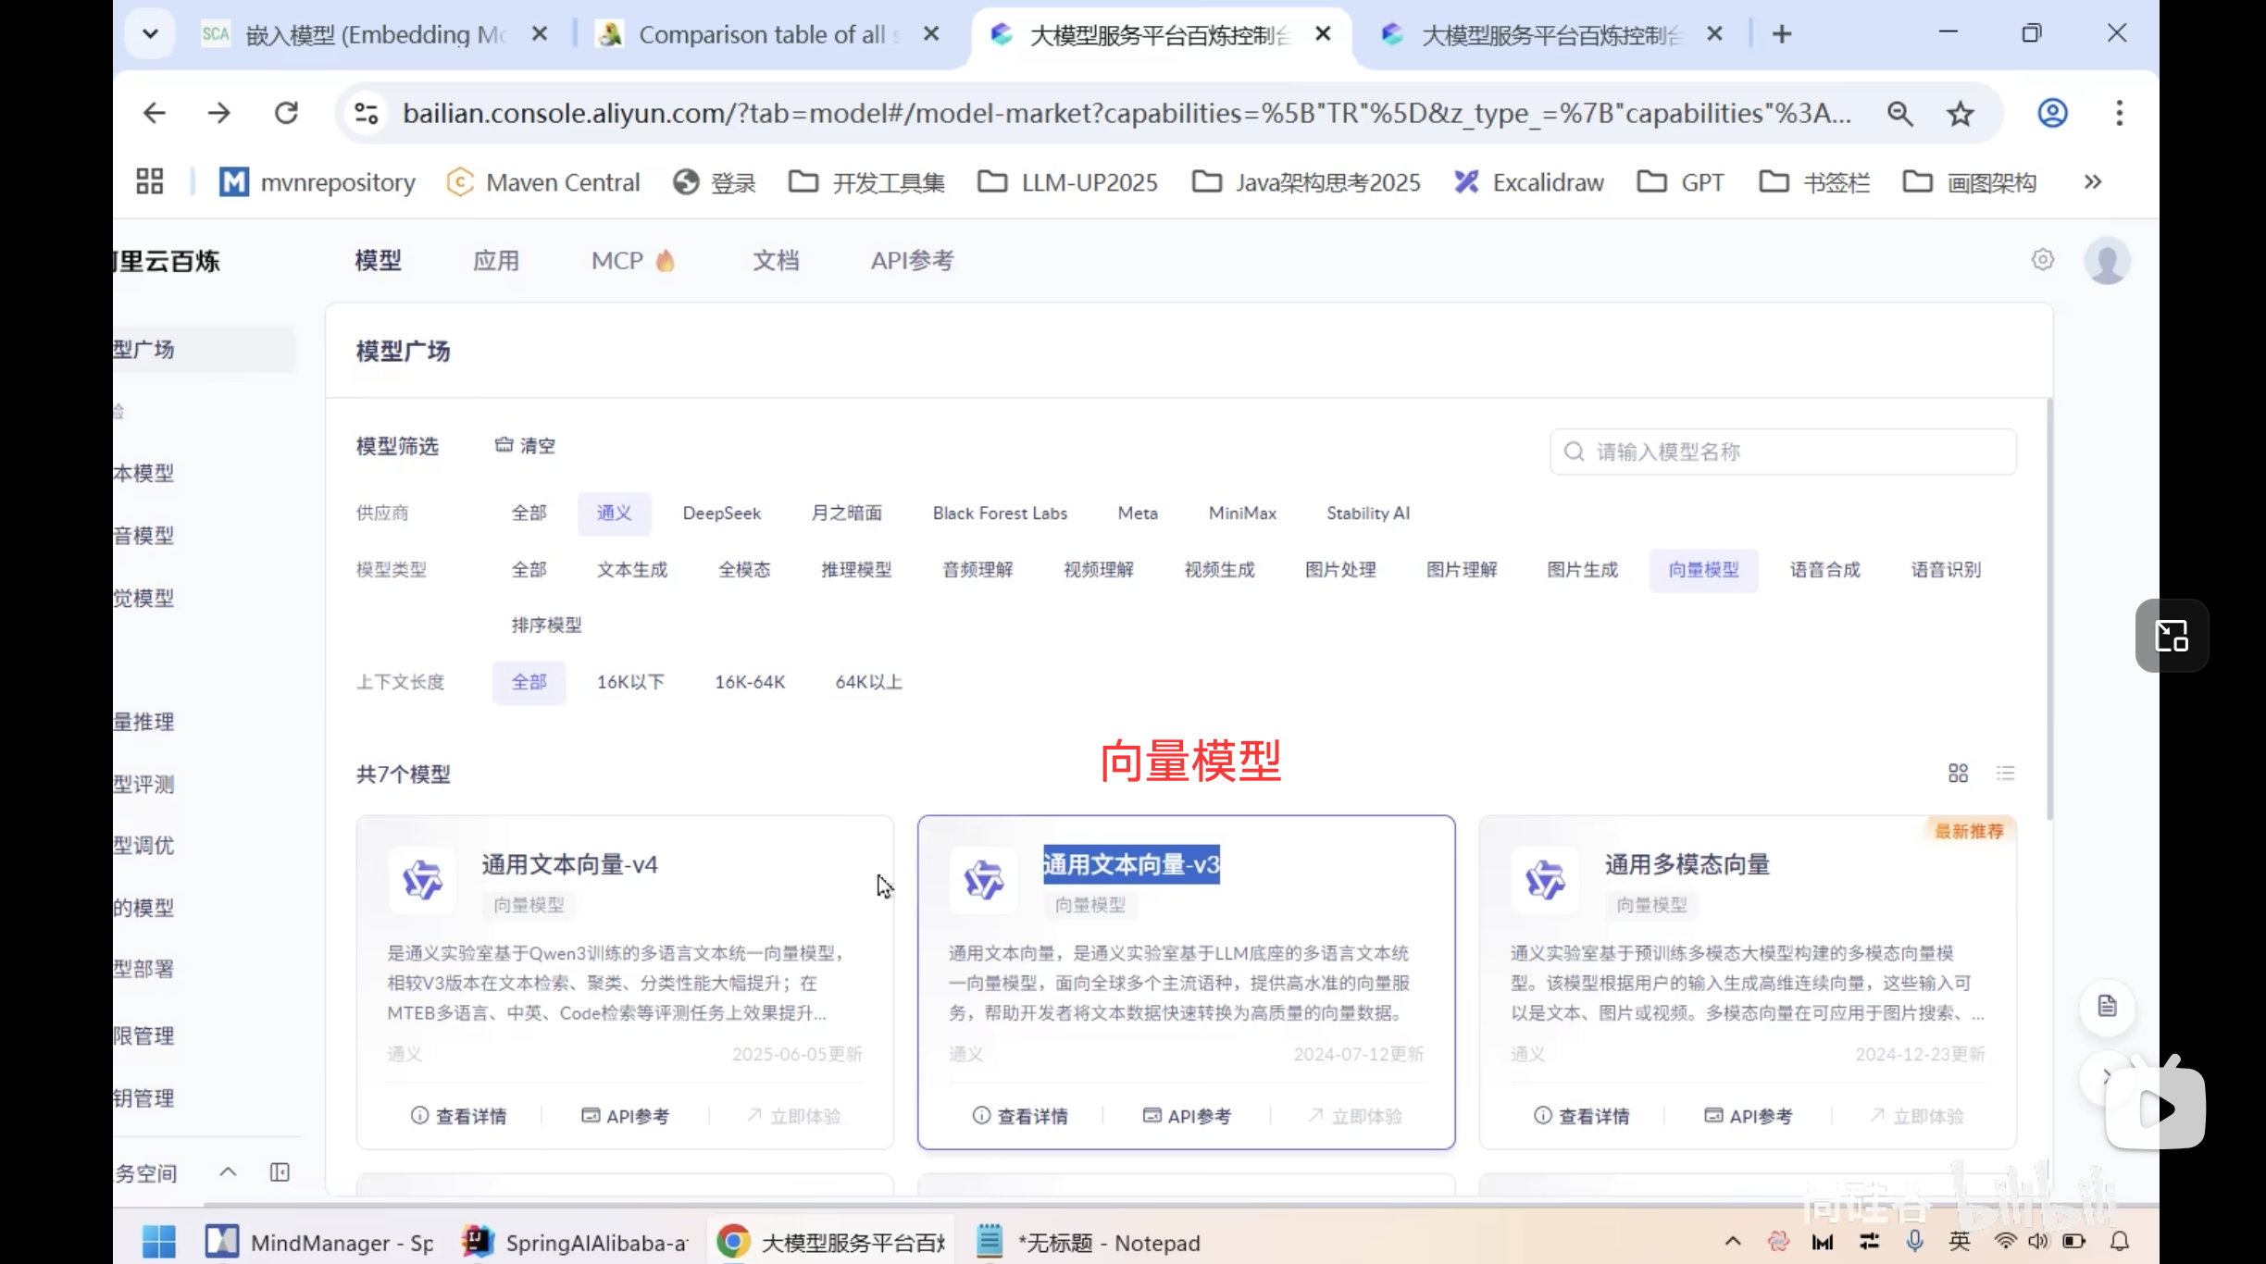Click 清空 to clear model filters

click(x=524, y=445)
